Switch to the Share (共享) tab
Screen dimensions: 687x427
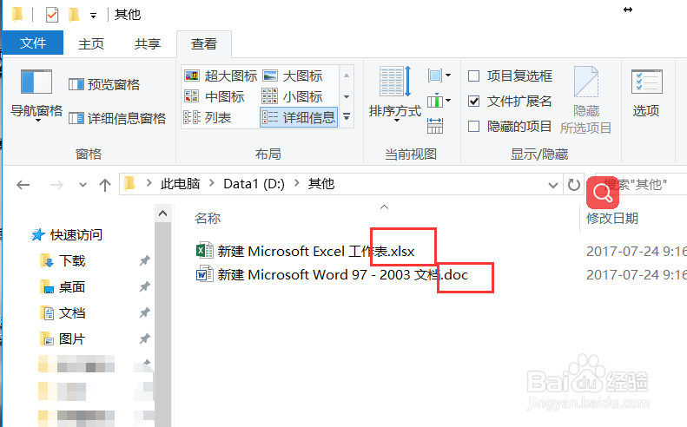[x=148, y=43]
